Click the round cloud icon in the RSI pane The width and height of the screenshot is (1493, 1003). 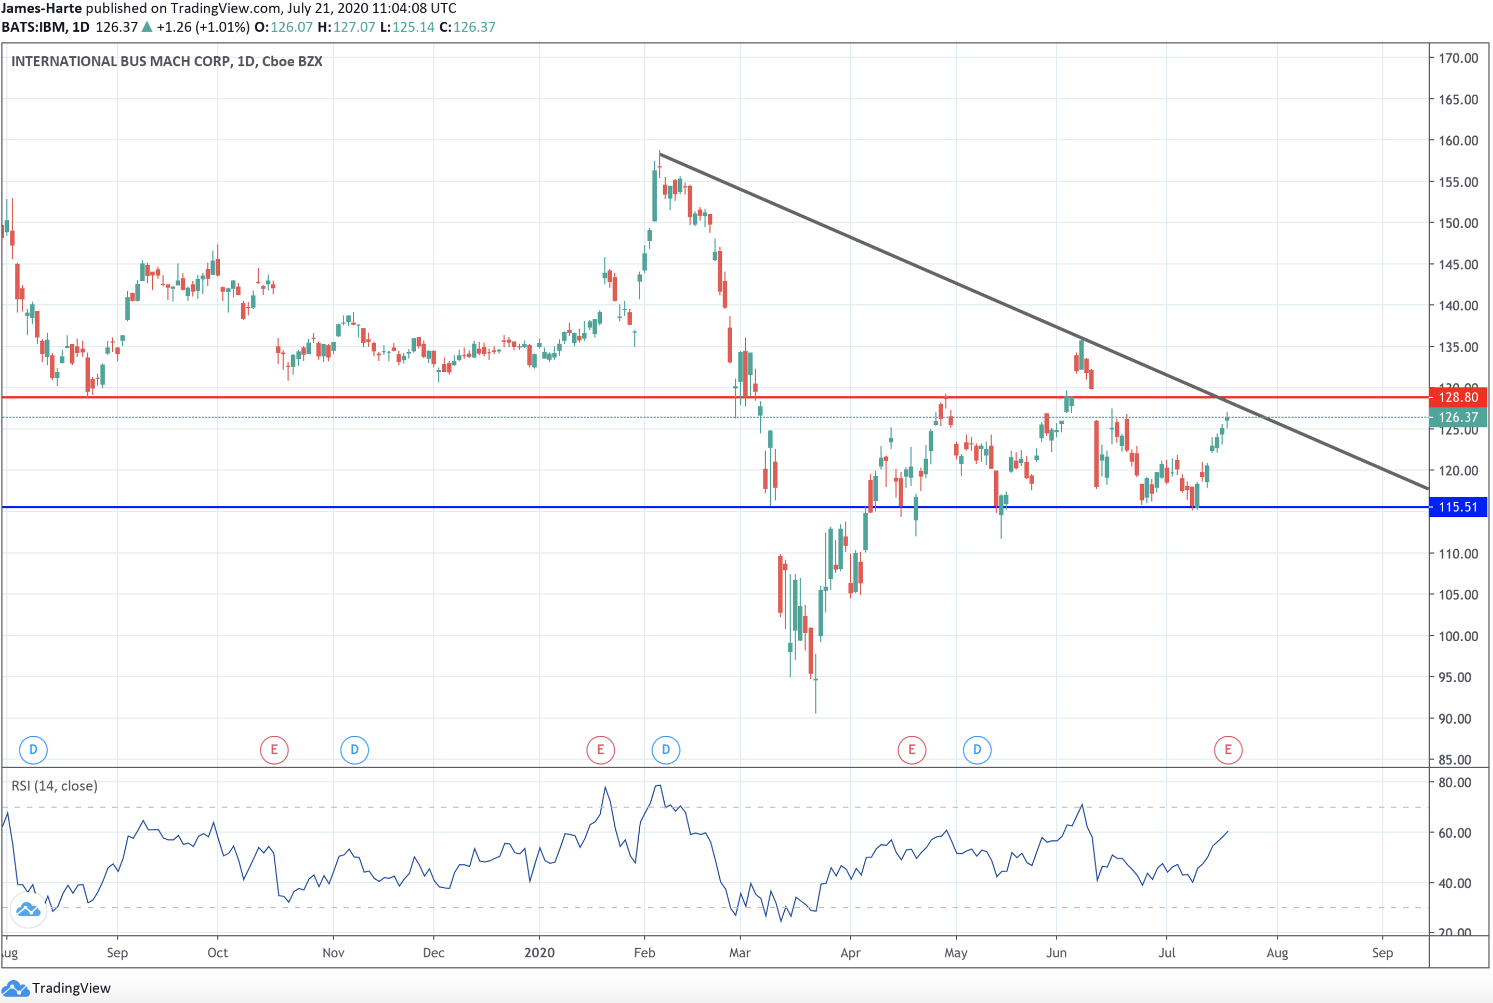pos(28,909)
